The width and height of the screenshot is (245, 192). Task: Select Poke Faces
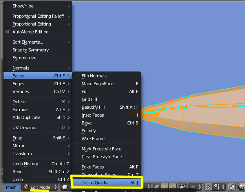point(107,167)
